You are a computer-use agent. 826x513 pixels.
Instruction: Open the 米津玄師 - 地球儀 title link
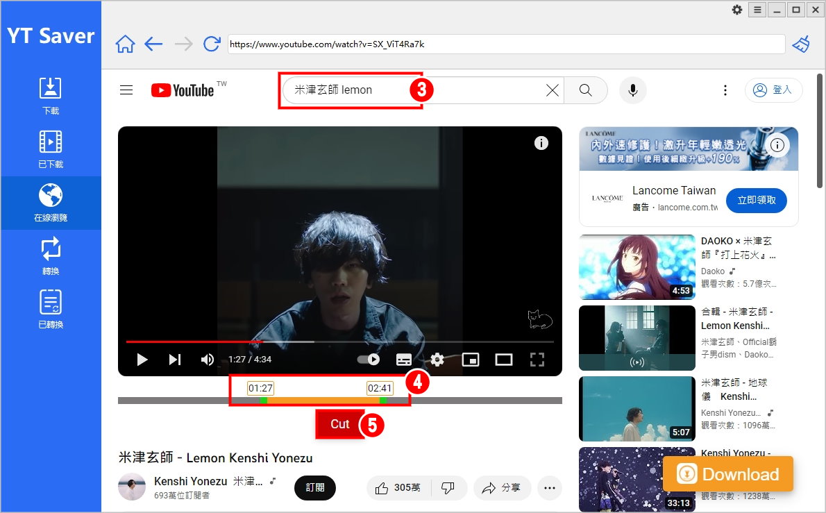coord(734,389)
